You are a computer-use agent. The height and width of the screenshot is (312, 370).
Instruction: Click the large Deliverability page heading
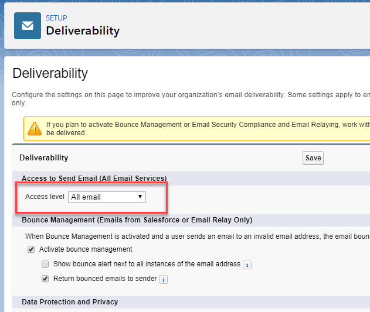click(x=50, y=73)
